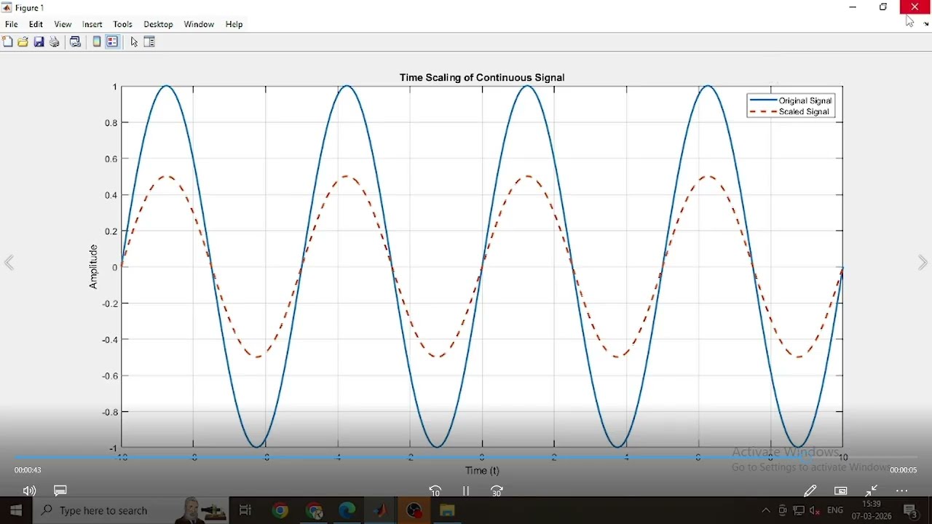932x524 pixels.
Task: Open Microsoft Edge from the taskbar
Action: pos(347,511)
